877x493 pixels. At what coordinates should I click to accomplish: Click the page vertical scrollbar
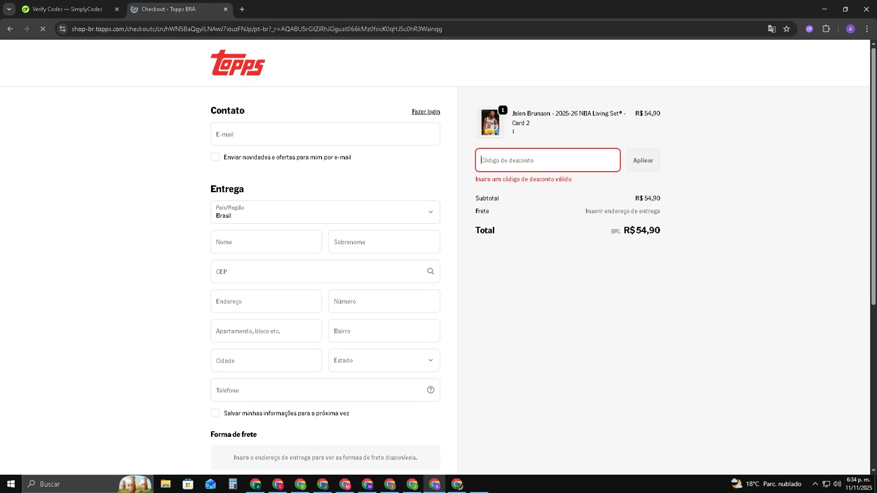pos(873,175)
